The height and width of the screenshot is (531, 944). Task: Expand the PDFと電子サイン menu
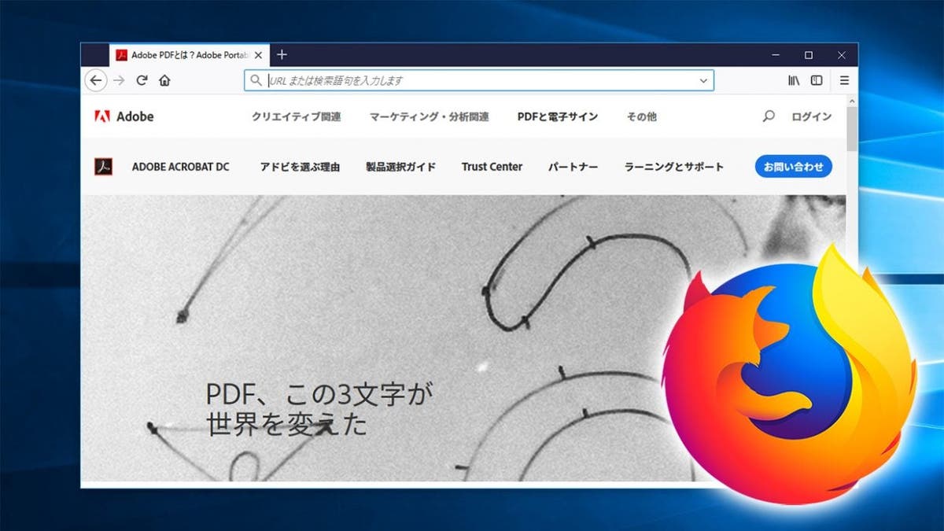point(557,116)
